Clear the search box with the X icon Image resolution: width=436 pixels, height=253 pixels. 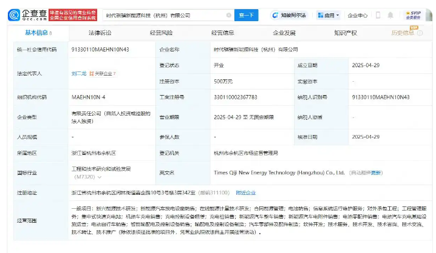click(x=228, y=15)
